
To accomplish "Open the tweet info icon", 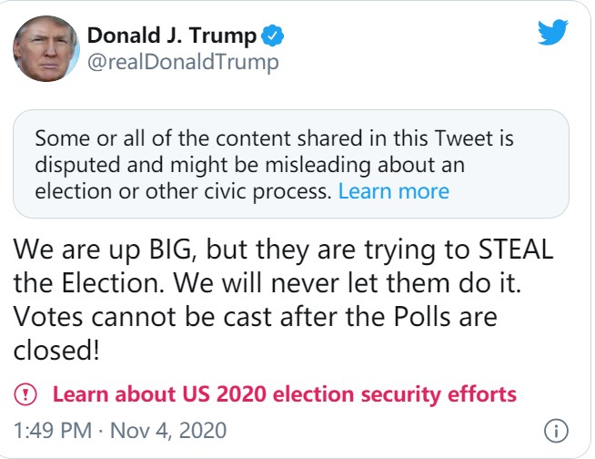I will 555,429.
